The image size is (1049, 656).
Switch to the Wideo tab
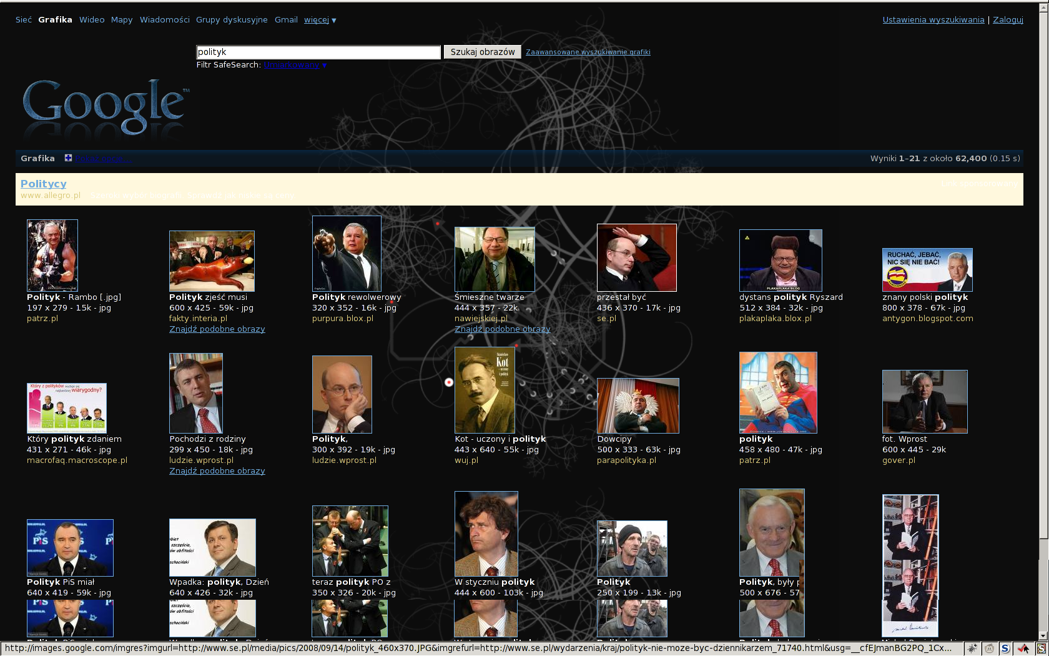pos(92,20)
